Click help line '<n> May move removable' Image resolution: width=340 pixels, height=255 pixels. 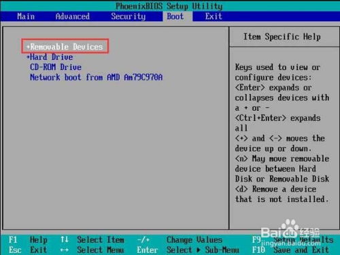tap(282, 158)
